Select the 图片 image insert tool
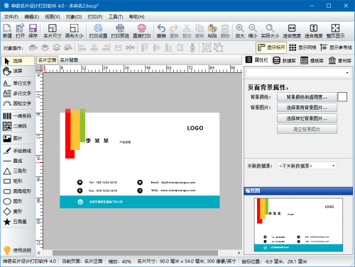Viewport: 355px width, 267px height. click(18, 138)
